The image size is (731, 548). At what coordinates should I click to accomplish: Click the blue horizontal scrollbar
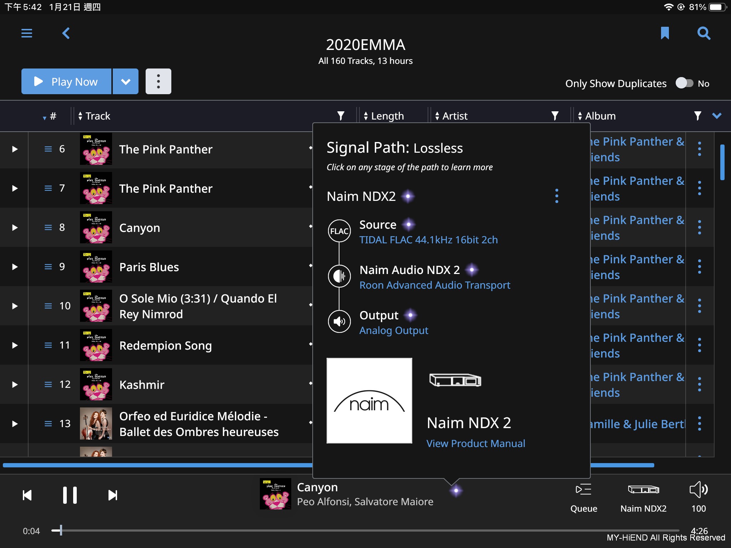328,465
